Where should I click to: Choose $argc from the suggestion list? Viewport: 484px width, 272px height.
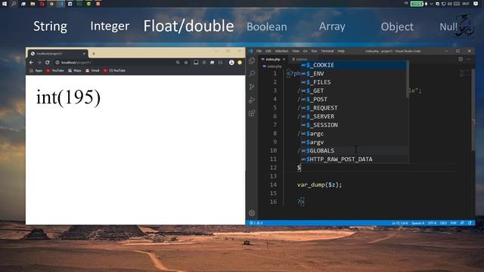click(x=354, y=134)
